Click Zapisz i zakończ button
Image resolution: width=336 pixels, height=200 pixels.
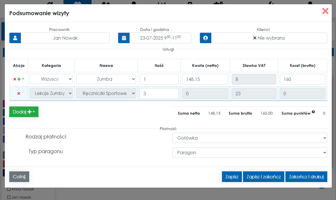point(264,177)
